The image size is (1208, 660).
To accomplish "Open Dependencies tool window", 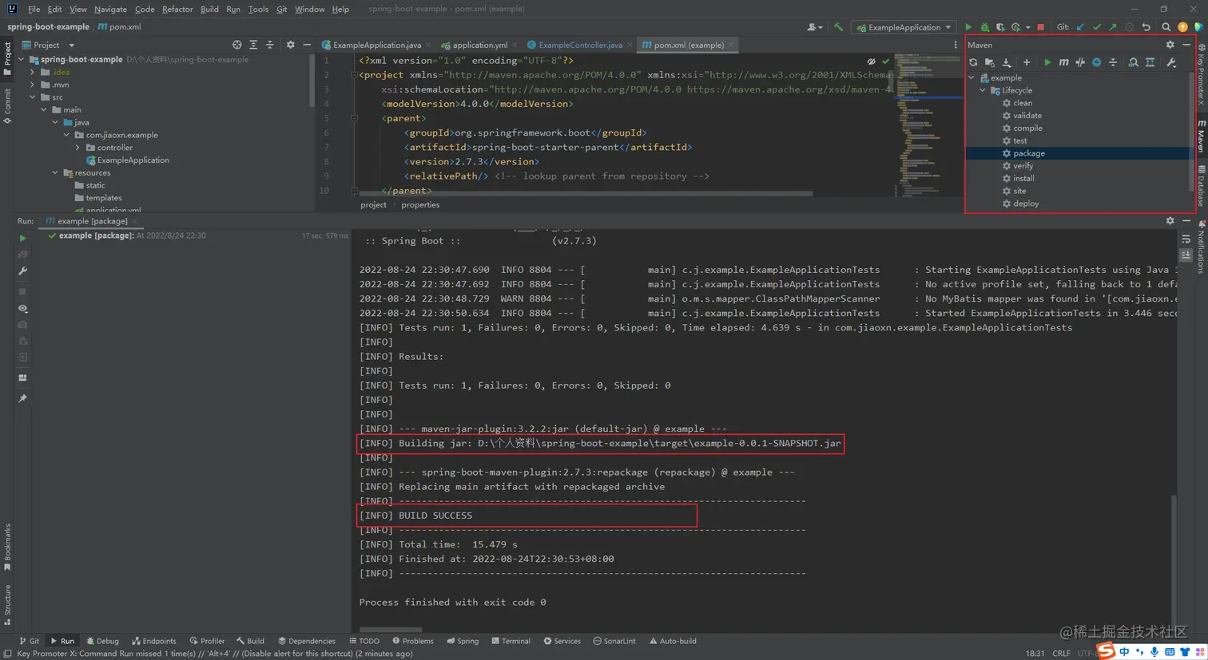I will pyautogui.click(x=307, y=641).
